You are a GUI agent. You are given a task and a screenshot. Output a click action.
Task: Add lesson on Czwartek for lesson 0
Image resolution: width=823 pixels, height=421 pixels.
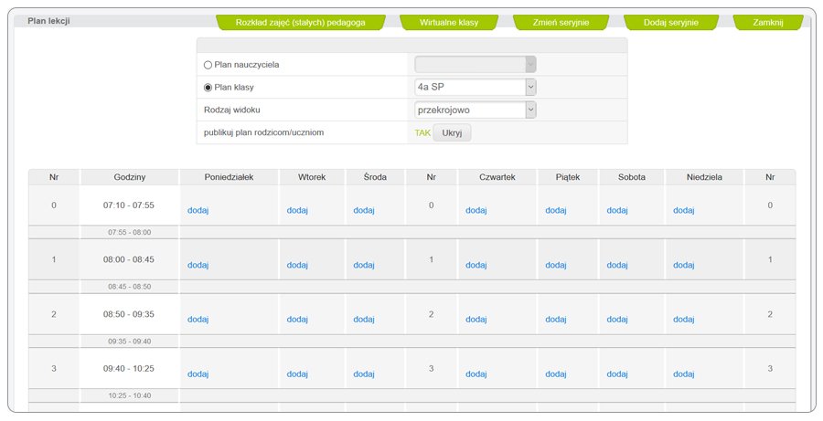click(x=476, y=211)
